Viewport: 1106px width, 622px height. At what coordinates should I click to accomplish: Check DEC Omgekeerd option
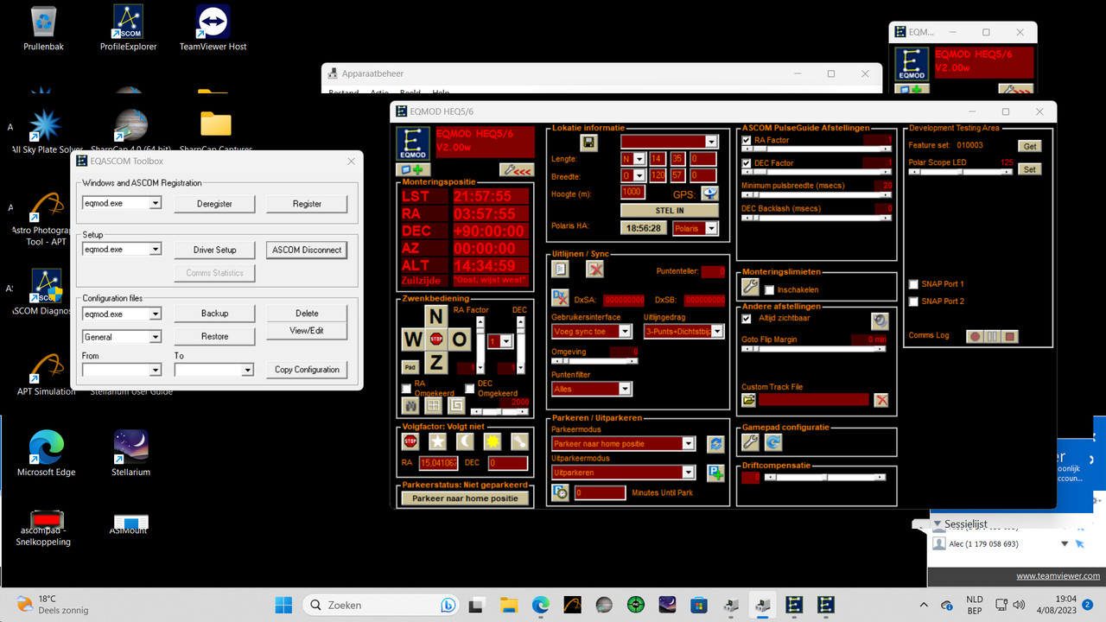pos(470,389)
